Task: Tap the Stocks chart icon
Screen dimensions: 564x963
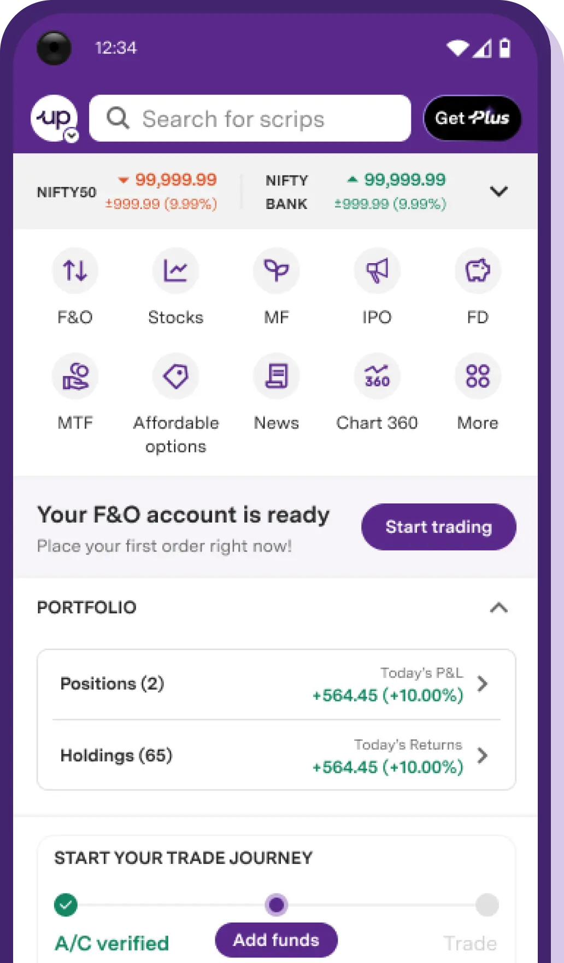Action: click(x=175, y=270)
